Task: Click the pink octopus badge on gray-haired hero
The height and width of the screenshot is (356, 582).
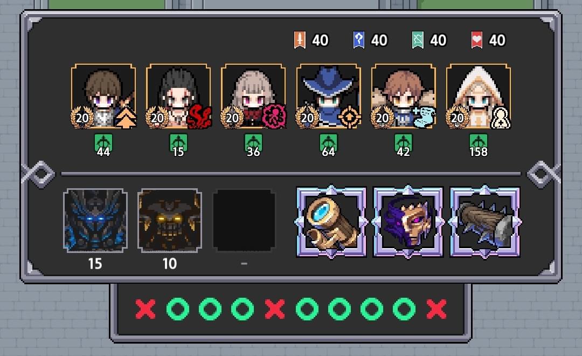Action: coord(274,117)
